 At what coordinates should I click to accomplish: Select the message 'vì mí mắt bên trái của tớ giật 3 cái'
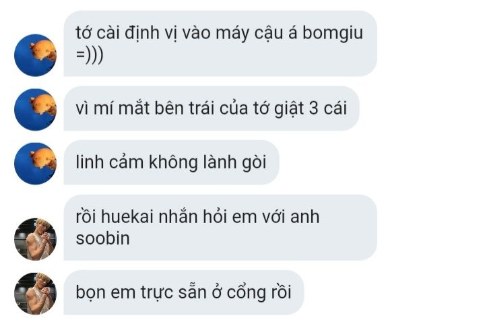(212, 108)
